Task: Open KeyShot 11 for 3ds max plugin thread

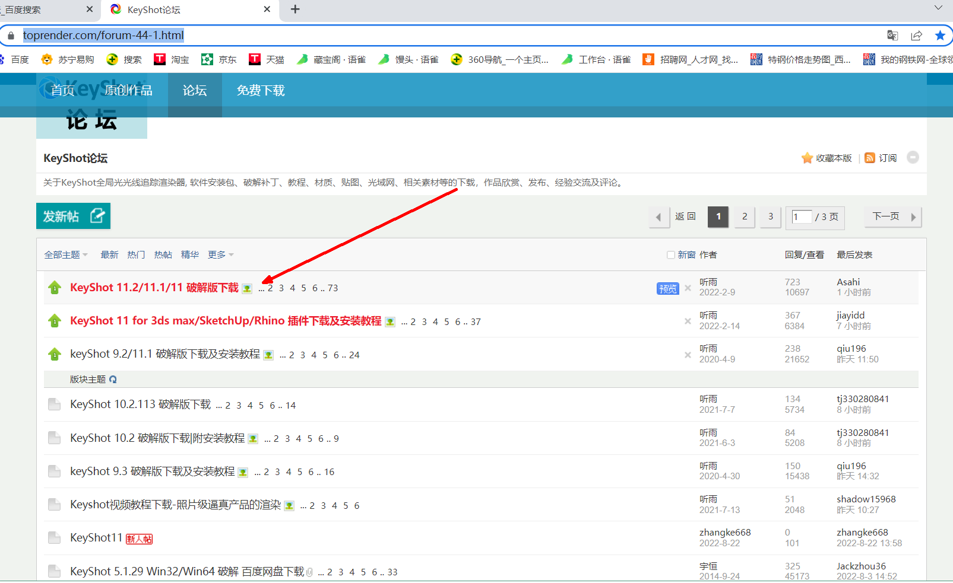Action: (x=226, y=321)
